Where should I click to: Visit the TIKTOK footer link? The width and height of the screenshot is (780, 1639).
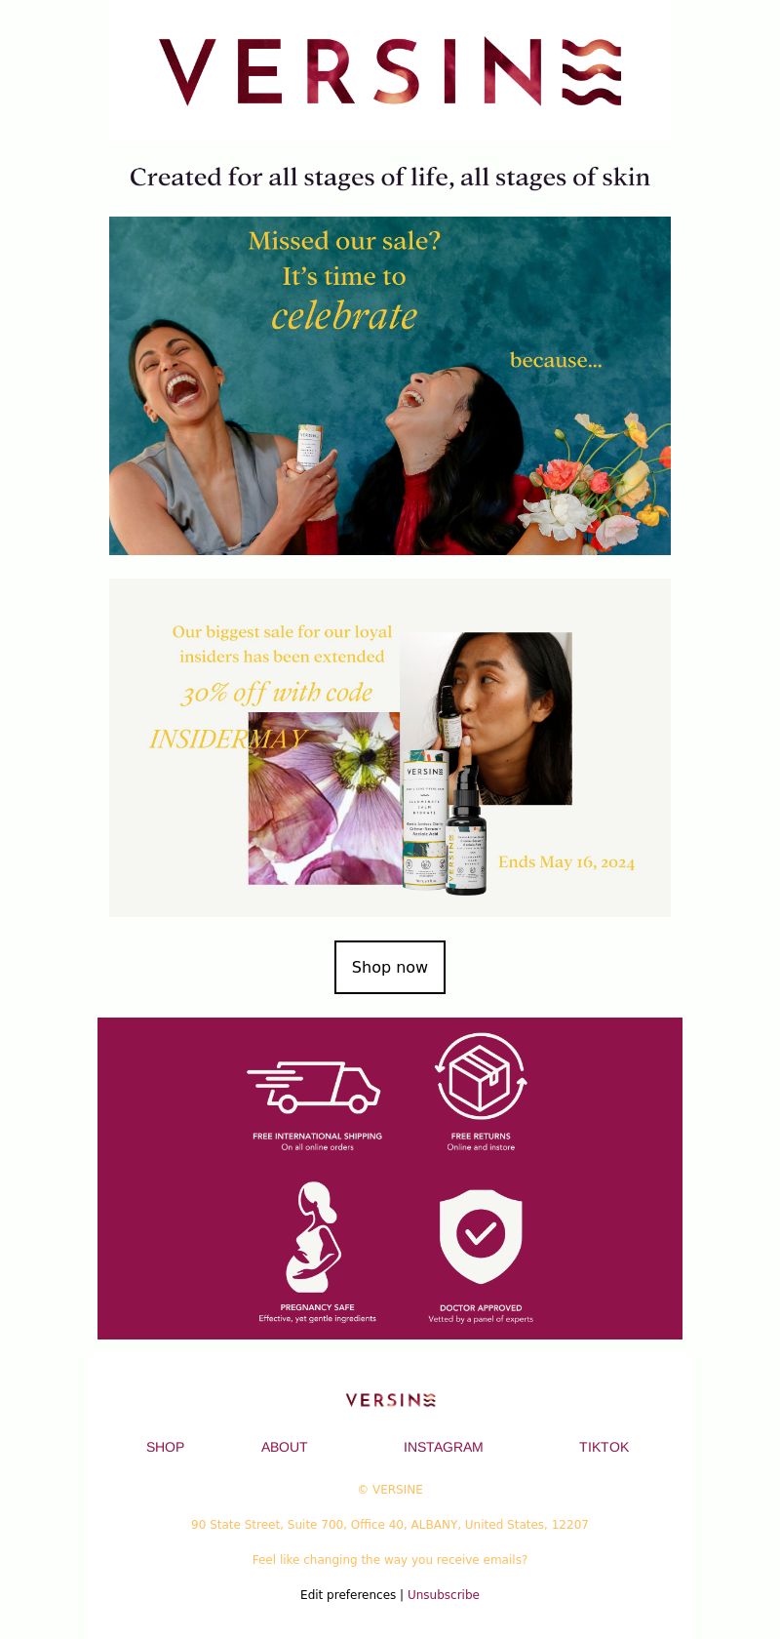pyautogui.click(x=604, y=1447)
